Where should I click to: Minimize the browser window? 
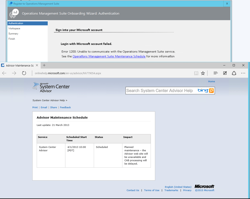pos(224,65)
